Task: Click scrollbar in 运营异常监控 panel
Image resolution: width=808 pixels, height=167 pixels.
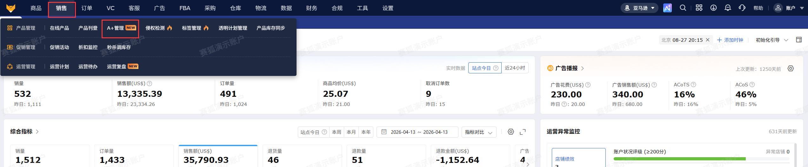Action: (796, 154)
